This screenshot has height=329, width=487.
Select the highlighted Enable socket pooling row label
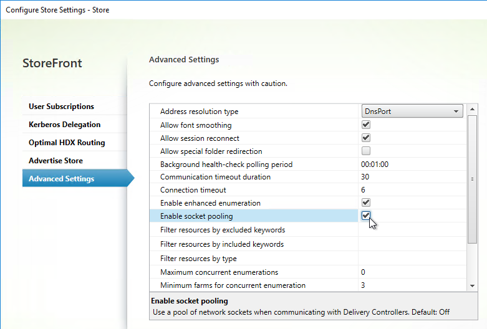pyautogui.click(x=196, y=216)
